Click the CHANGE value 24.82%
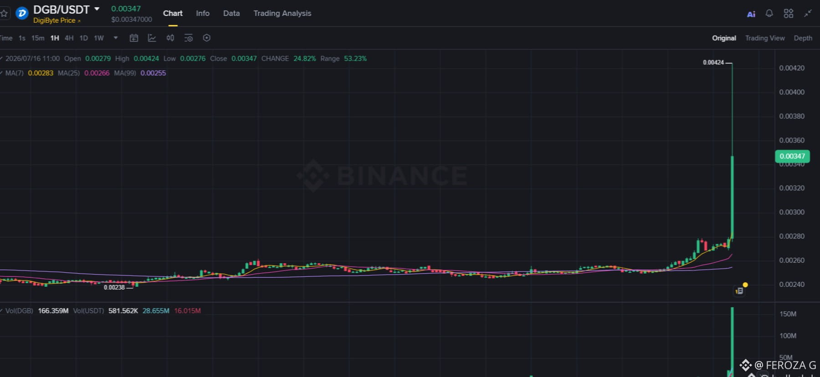820x377 pixels. 305,59
